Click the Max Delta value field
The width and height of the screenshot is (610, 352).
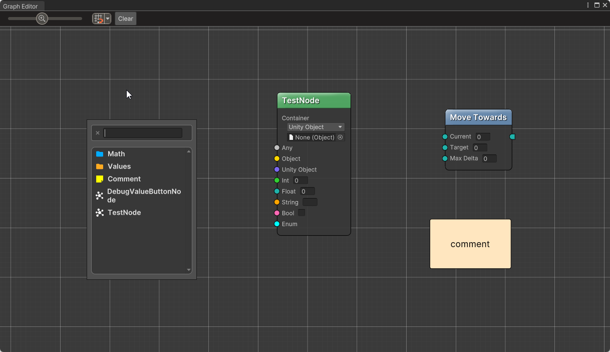click(x=489, y=158)
